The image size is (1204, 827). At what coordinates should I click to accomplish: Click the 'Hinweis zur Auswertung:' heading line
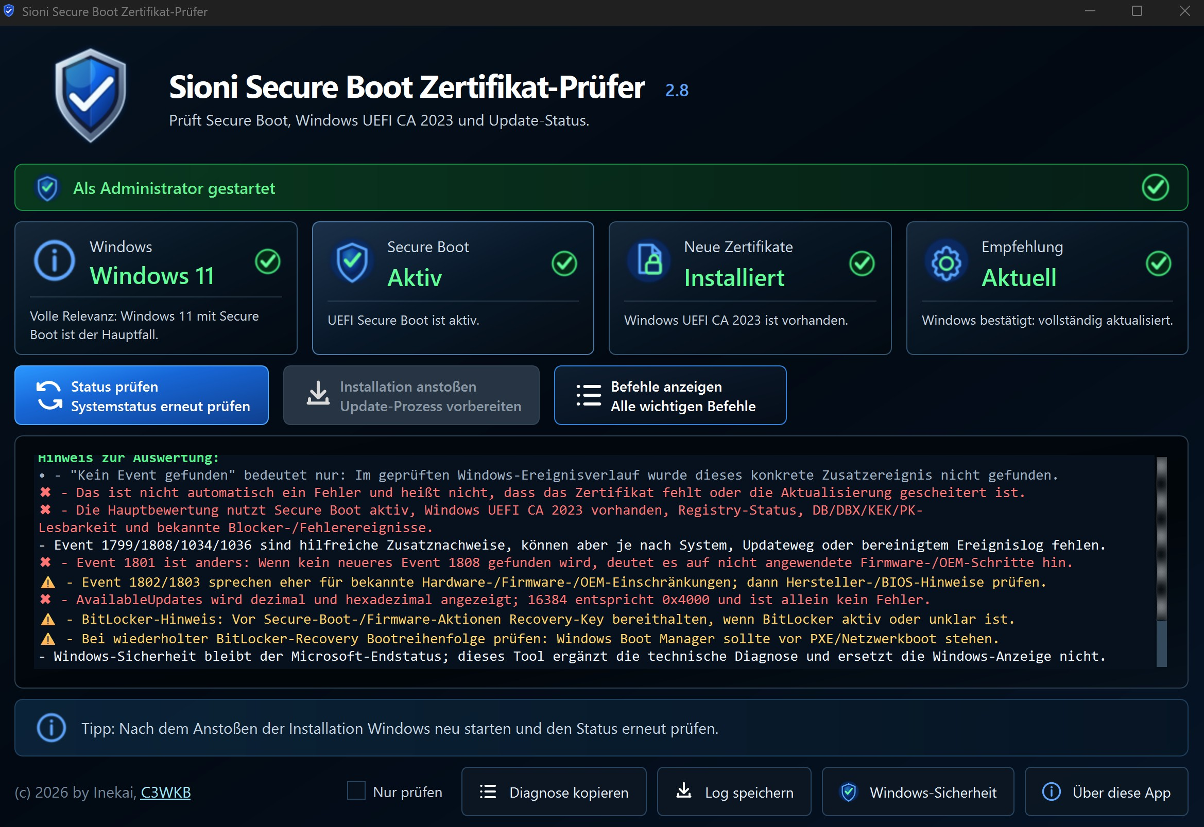(129, 458)
